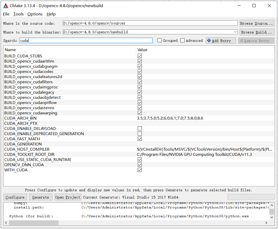
Task: Open the File menu
Action: point(6,14)
